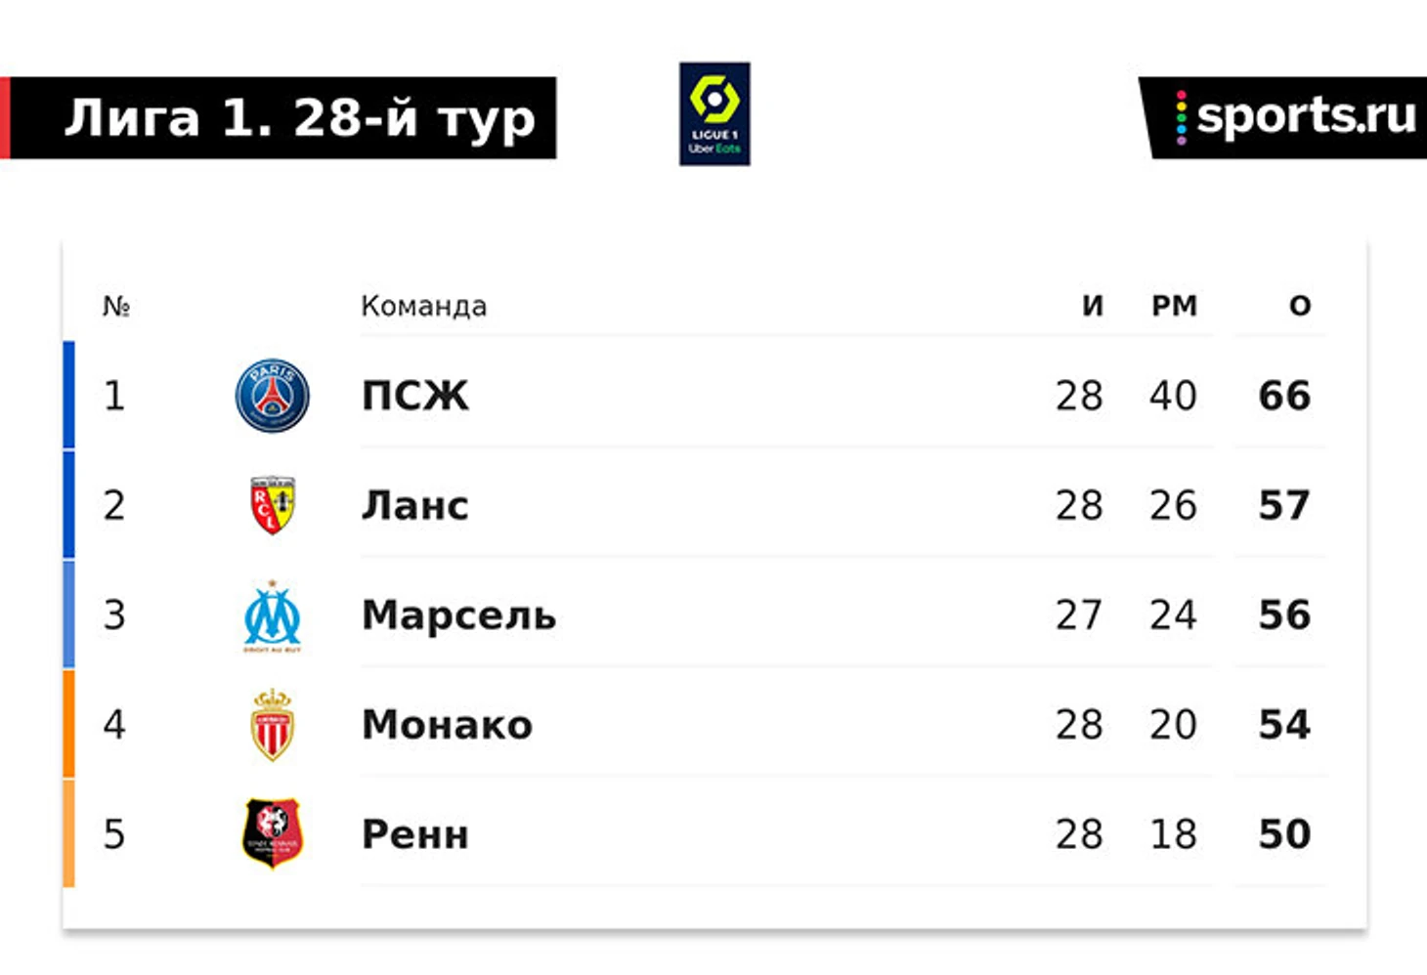
Task: Click the Ligue 1 Uber Eats logo
Action: [714, 114]
